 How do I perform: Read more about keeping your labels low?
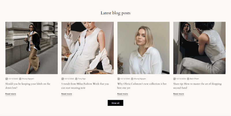click(x=11, y=94)
